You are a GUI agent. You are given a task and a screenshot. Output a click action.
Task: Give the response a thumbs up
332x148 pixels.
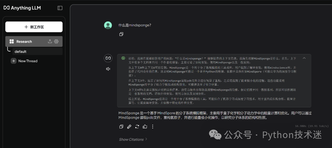point(145,127)
